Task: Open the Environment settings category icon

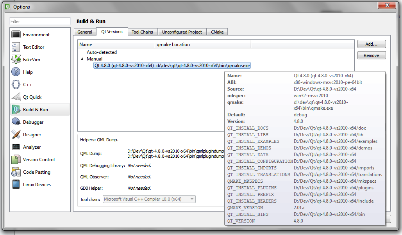Action: tap(16, 35)
